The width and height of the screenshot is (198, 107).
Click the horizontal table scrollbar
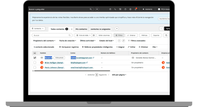[72, 71]
